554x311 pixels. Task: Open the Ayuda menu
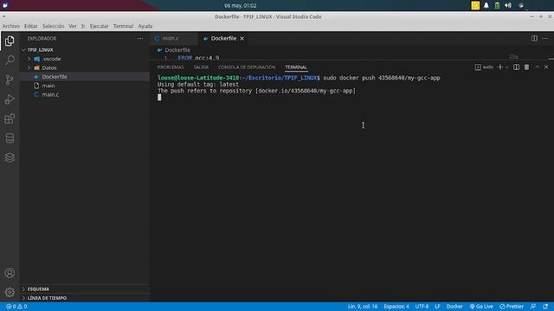click(145, 26)
